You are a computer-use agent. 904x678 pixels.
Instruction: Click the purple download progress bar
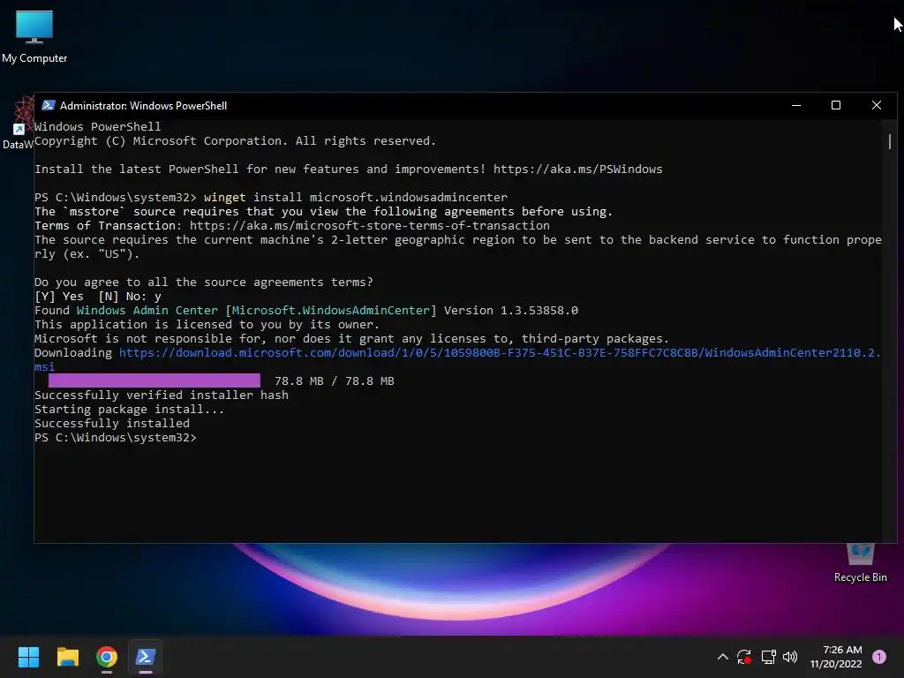coord(154,380)
